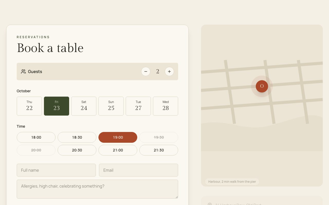Focus the Full name field
This screenshot has height=205, width=329.
[x=56, y=170]
